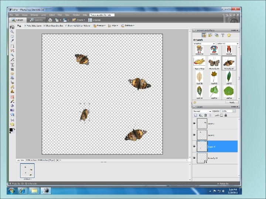This screenshot has width=266, height=199.
Task: Toggle Lock All padlock in Layers palette
Action: (x=226, y=115)
